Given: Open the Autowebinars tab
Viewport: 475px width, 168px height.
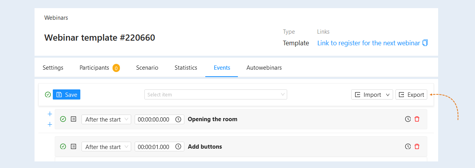Looking at the screenshot, I should [x=264, y=68].
